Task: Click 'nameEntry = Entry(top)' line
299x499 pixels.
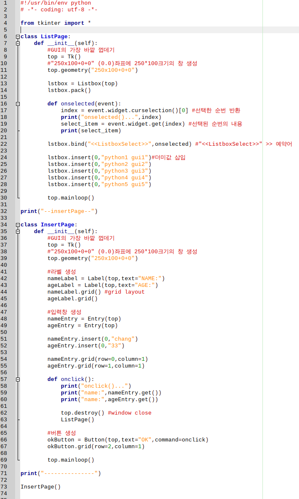Action: (x=84, y=319)
